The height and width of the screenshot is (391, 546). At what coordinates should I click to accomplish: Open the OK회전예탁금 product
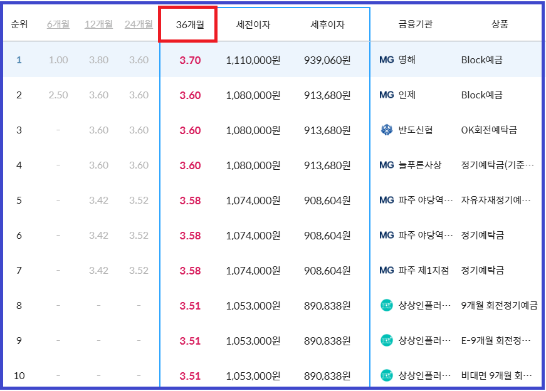point(489,130)
